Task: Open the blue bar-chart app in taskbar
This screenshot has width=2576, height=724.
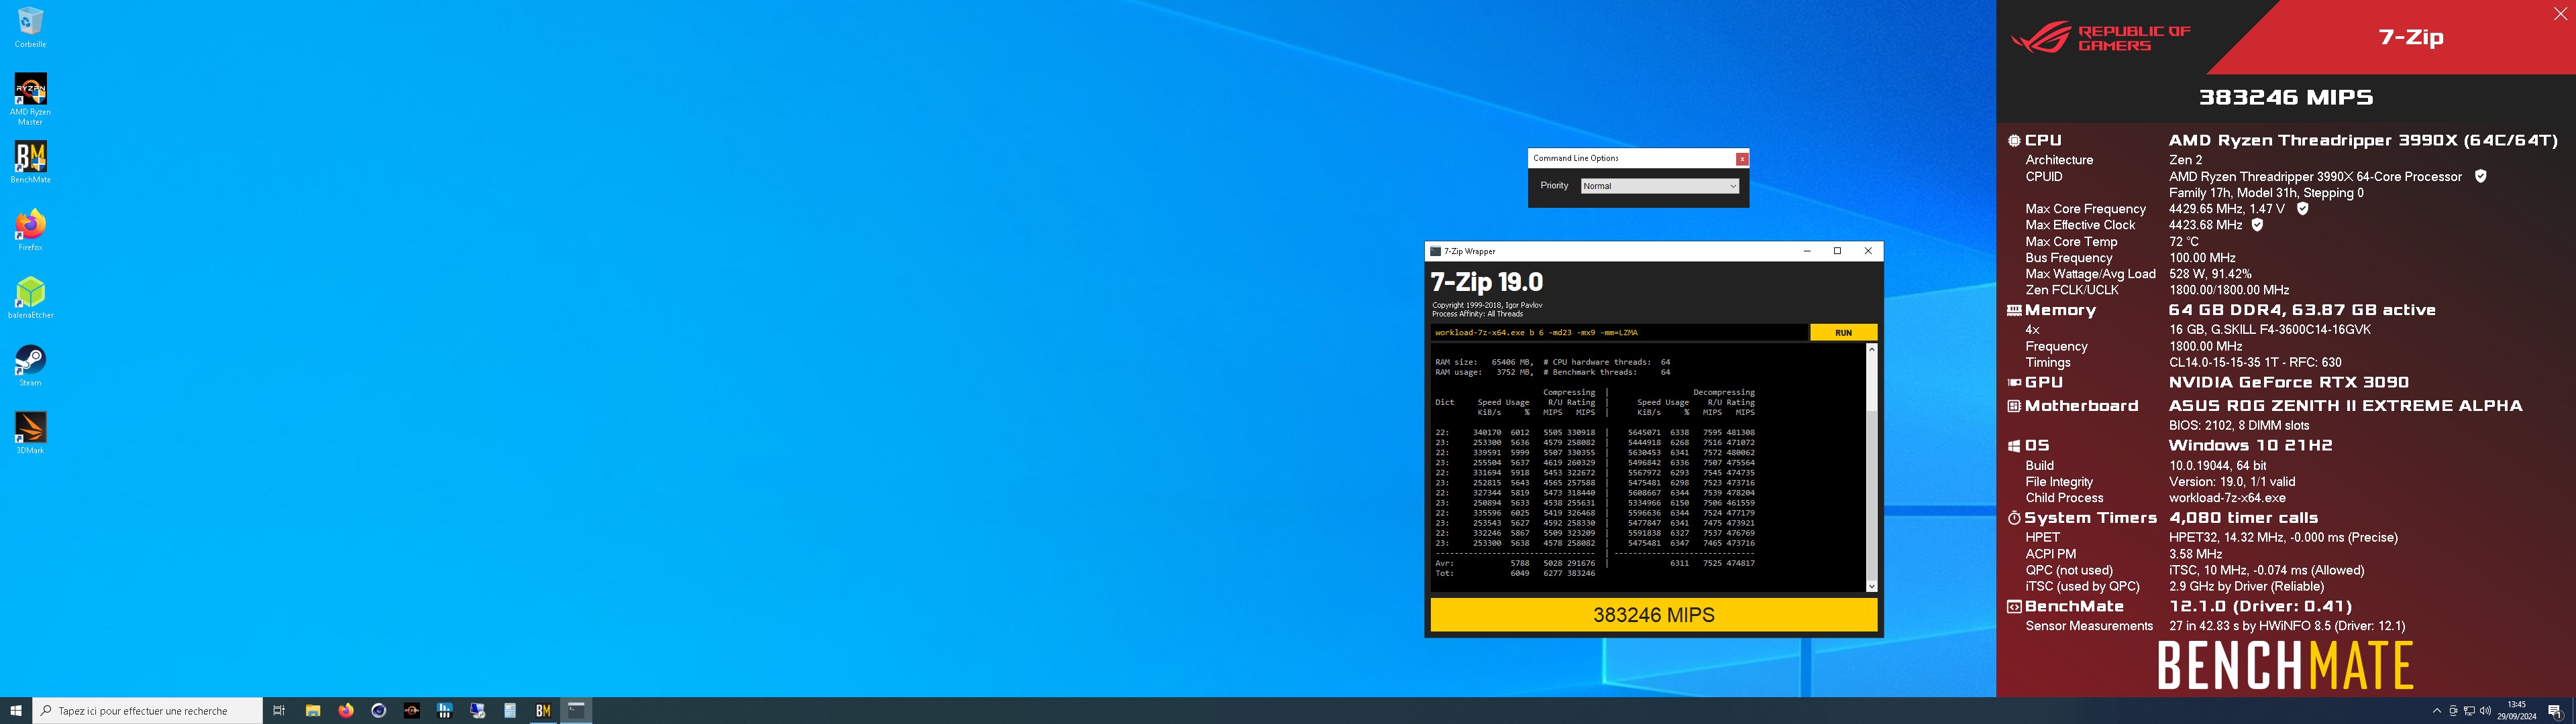Action: point(444,710)
